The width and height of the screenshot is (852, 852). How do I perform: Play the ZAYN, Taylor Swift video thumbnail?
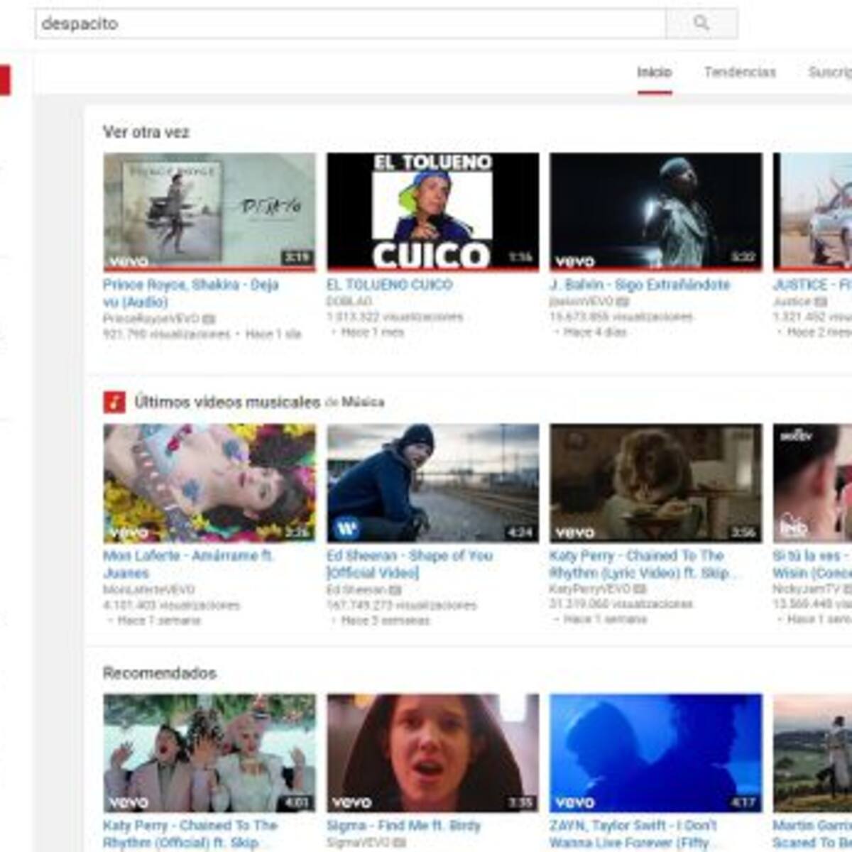pos(655,753)
